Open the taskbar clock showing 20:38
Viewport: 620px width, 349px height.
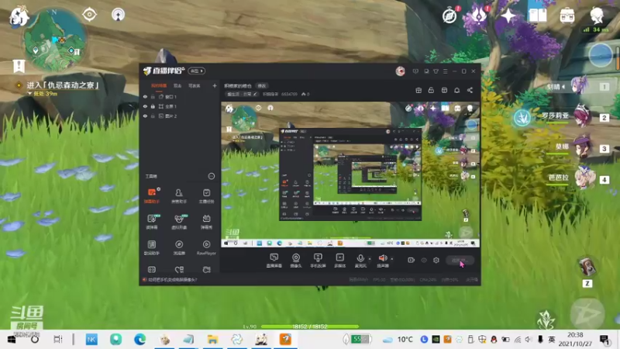point(575,340)
